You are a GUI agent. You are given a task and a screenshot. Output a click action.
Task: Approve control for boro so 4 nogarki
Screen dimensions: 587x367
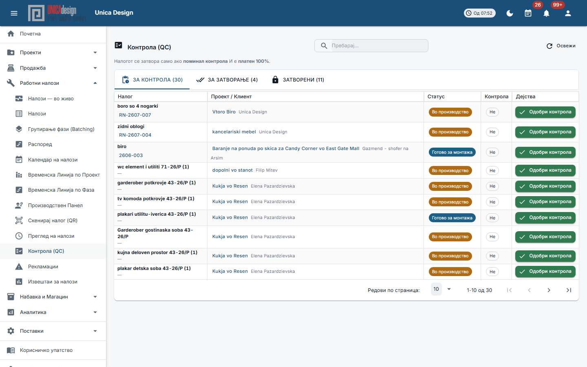pyautogui.click(x=545, y=112)
